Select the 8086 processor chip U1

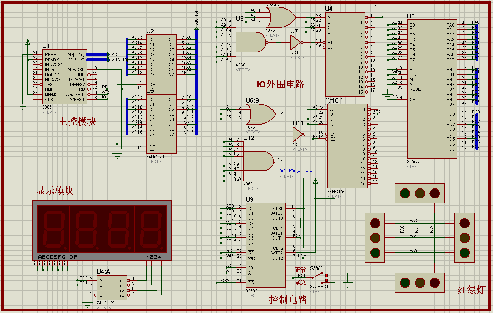click(x=65, y=77)
